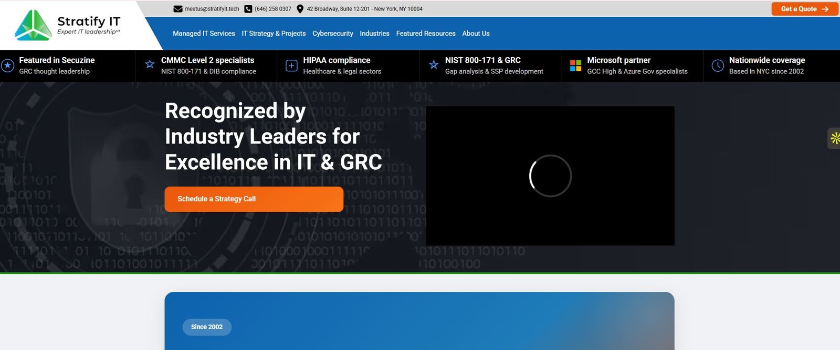Screen dimensions: 840x350
Task: Click the Featured in Secuzine text
Action: [x=57, y=60]
